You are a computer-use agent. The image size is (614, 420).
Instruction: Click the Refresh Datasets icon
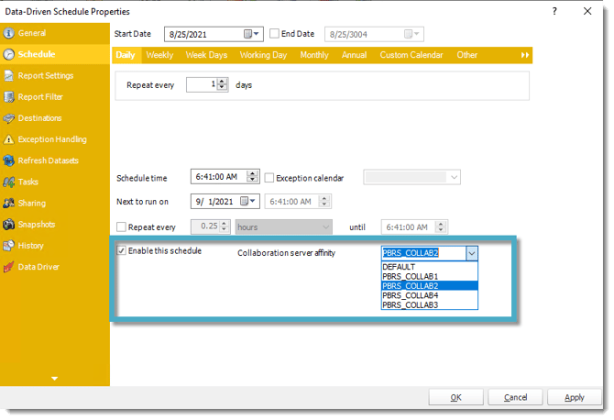pyautogui.click(x=8, y=160)
